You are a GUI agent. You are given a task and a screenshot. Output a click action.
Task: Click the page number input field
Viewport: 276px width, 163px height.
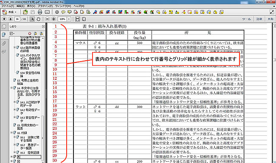17,19
